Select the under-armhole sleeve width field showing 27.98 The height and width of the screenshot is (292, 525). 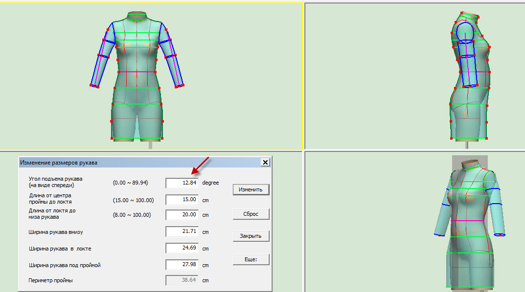[x=182, y=265]
